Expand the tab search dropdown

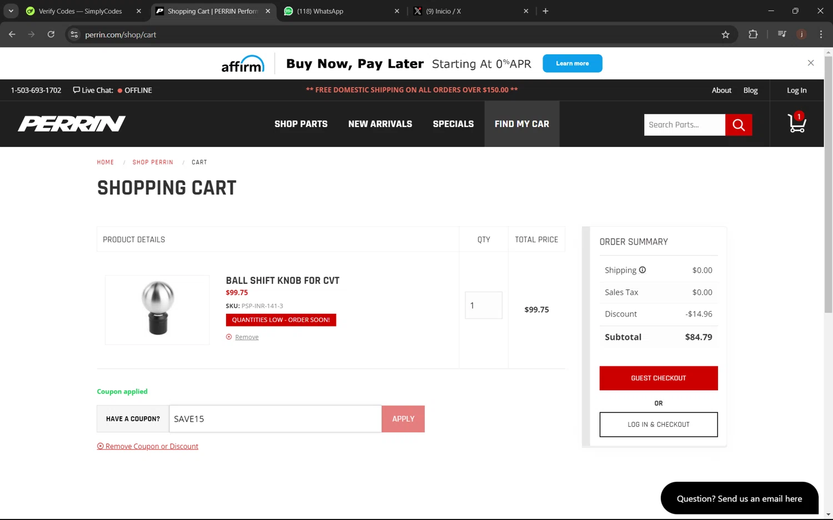coord(11,11)
